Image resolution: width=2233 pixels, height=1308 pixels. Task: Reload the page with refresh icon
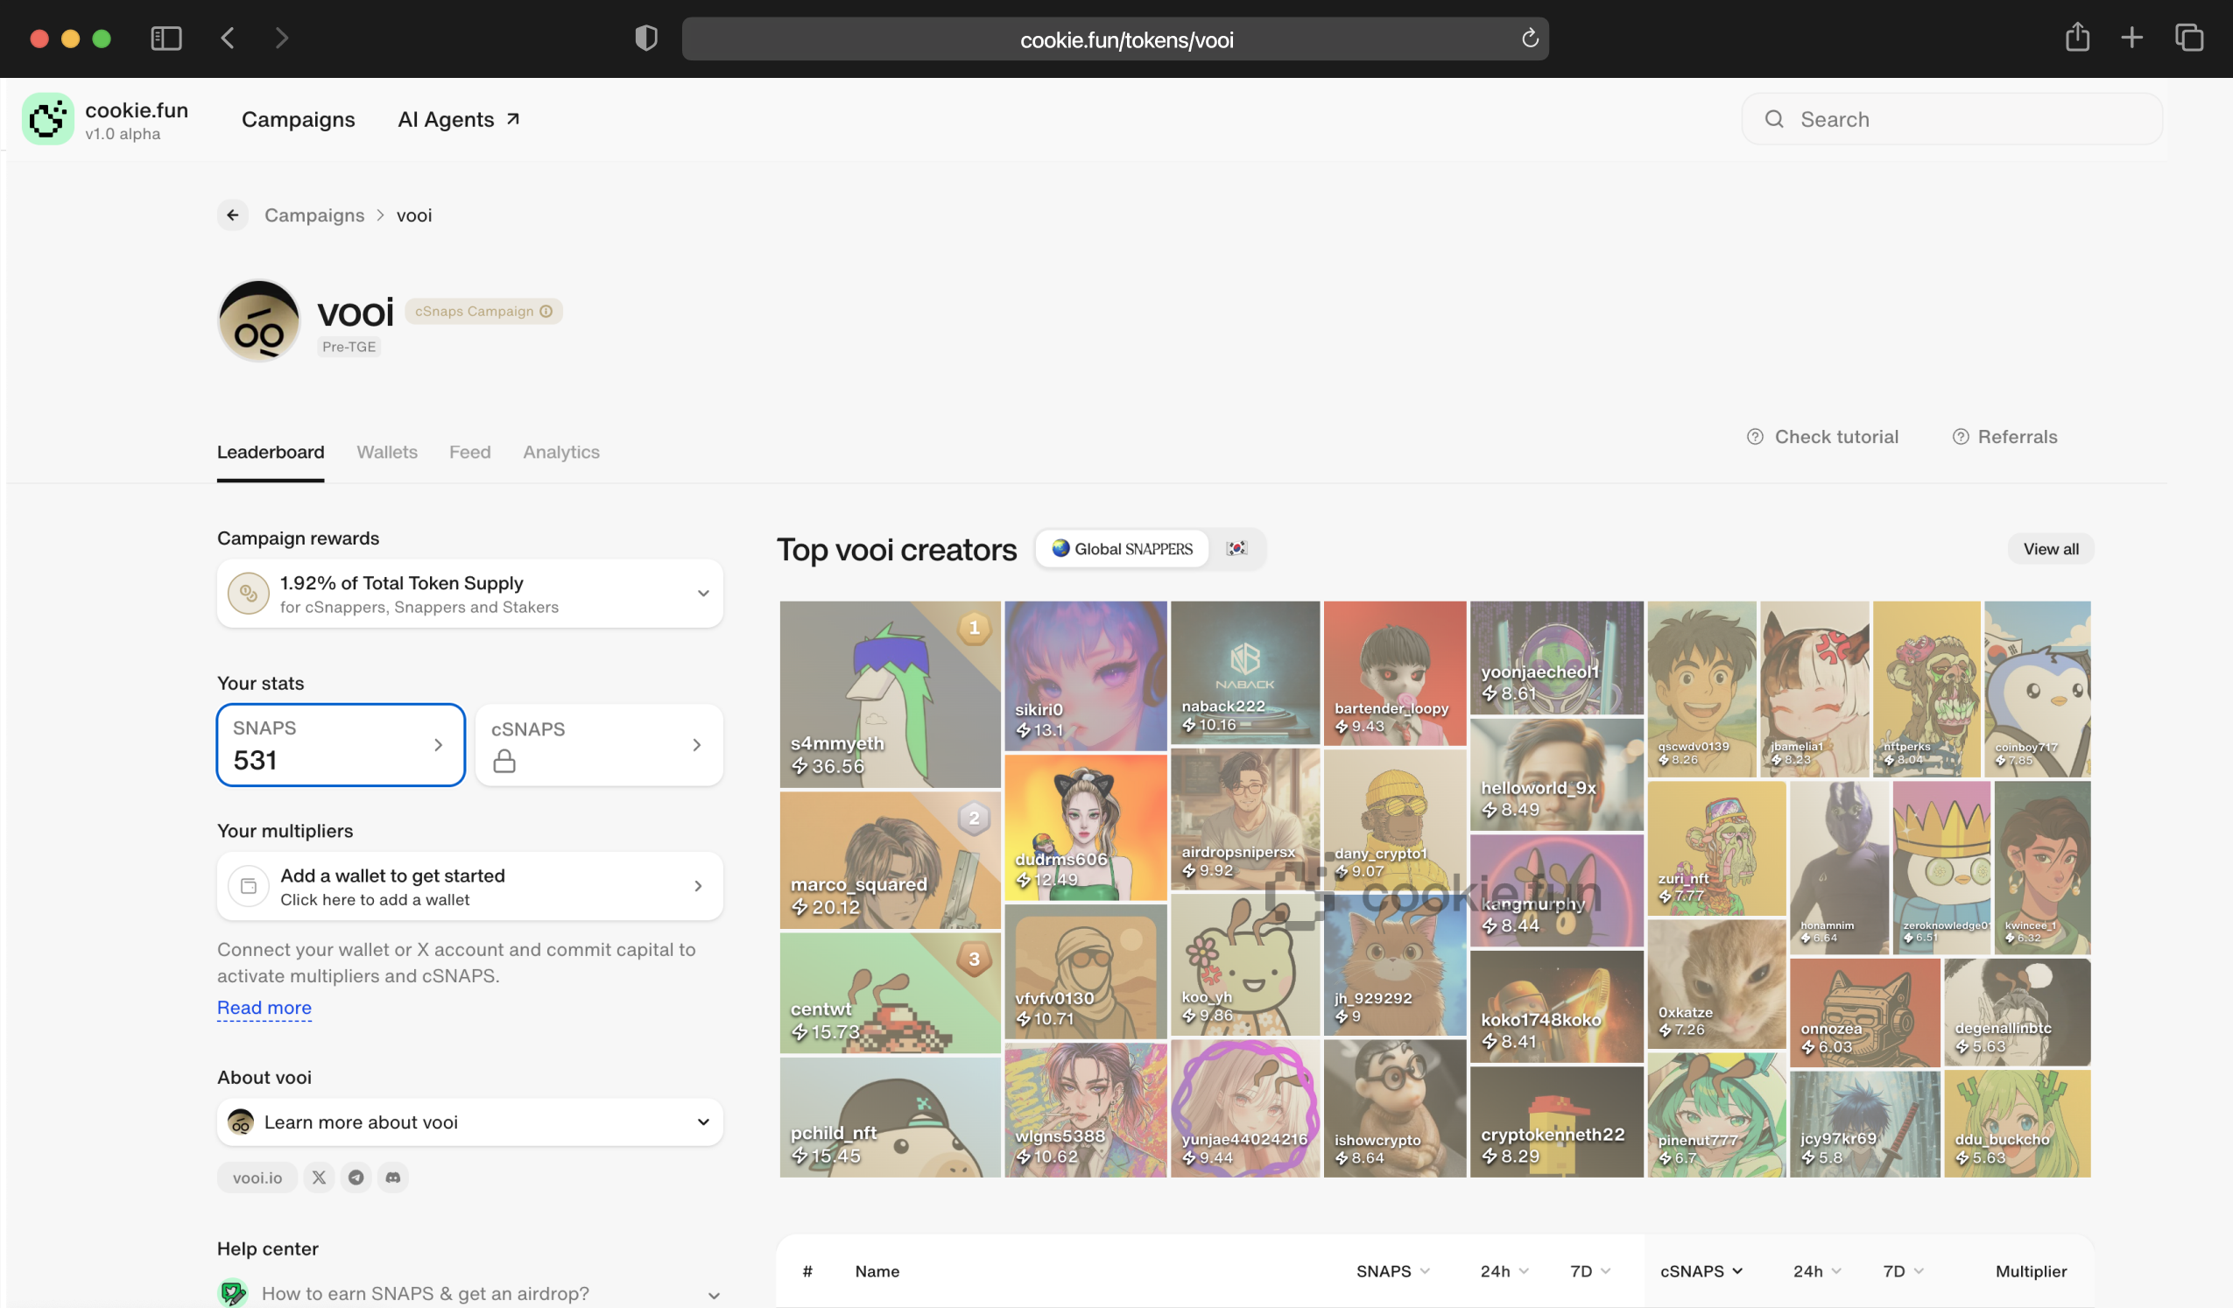[x=1530, y=39]
